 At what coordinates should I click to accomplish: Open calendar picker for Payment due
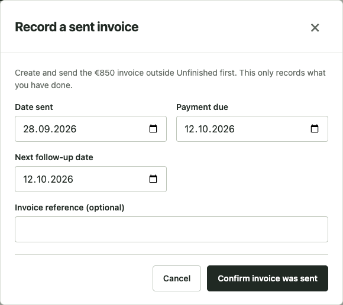coord(315,128)
